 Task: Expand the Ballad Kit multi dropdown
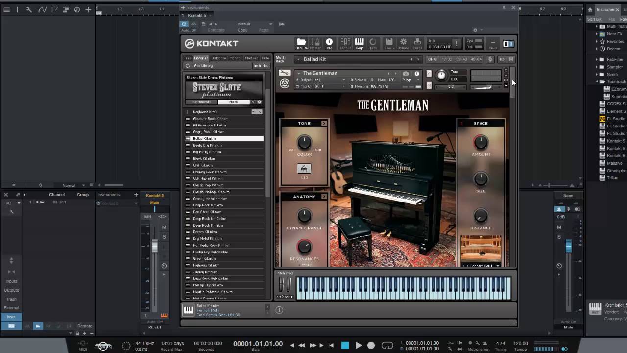298,59
